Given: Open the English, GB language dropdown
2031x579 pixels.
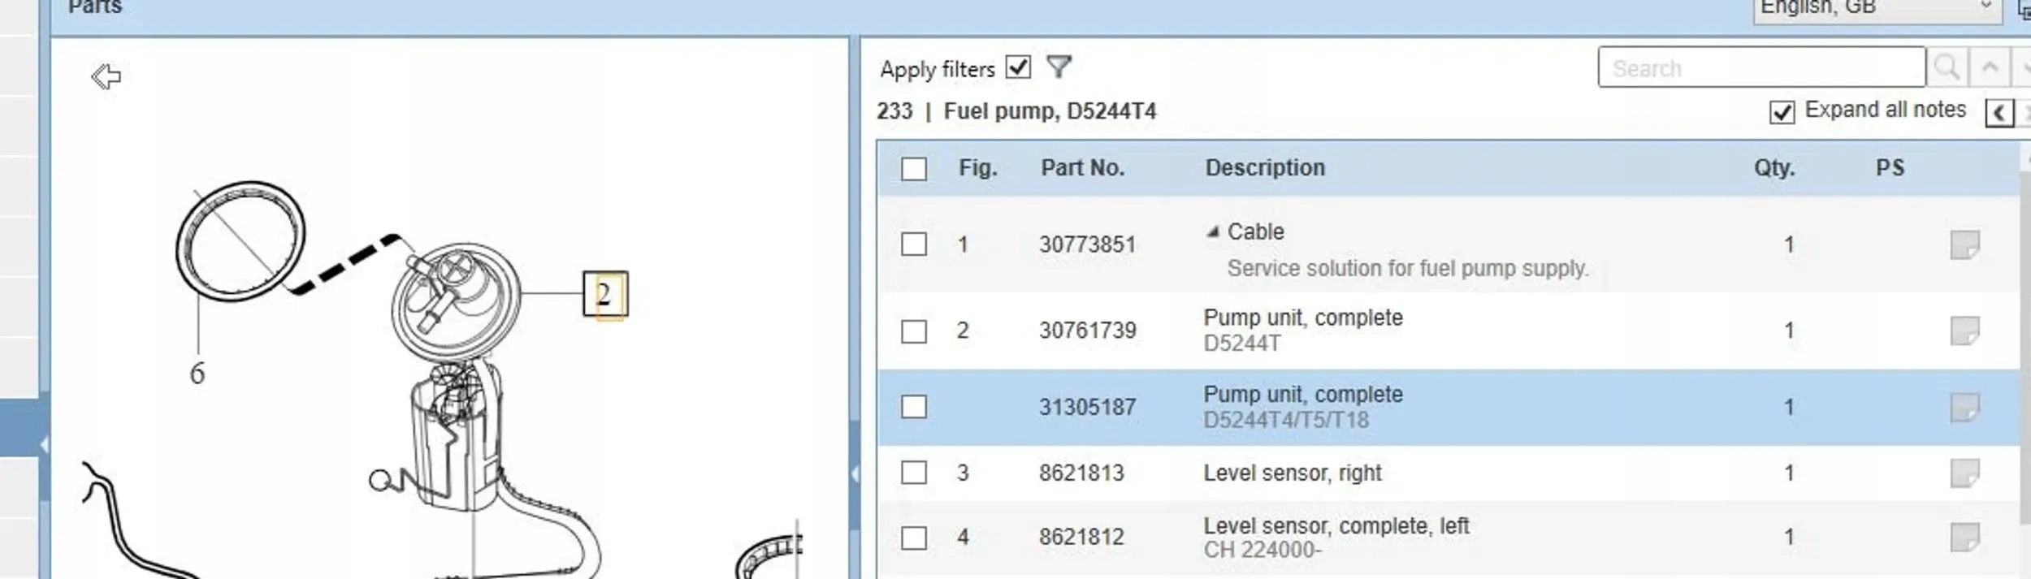Looking at the screenshot, I should point(1877,8).
